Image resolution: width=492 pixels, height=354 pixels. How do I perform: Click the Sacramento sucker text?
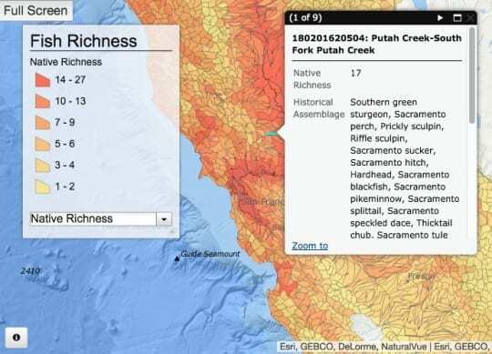[393, 151]
